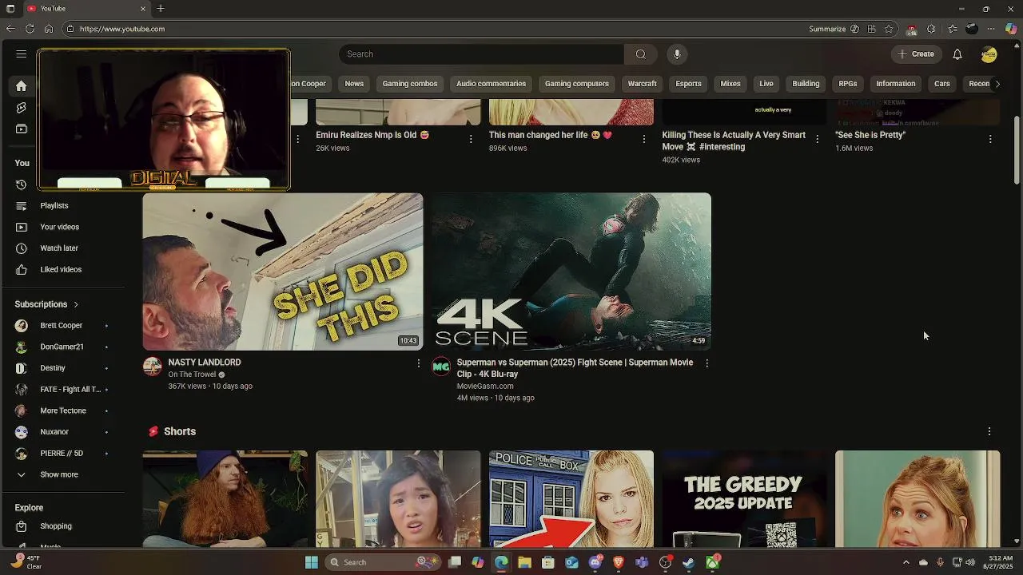Select the News filter chip
Image resolution: width=1023 pixels, height=575 pixels.
(354, 84)
